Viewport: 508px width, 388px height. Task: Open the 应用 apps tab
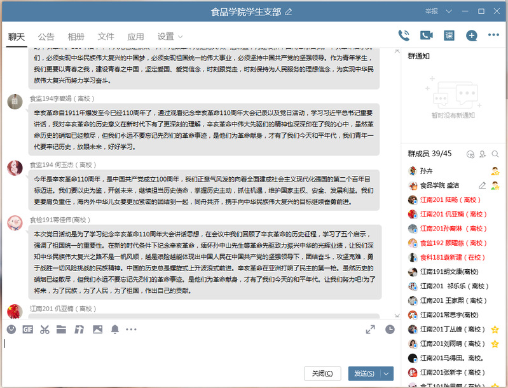[135, 37]
